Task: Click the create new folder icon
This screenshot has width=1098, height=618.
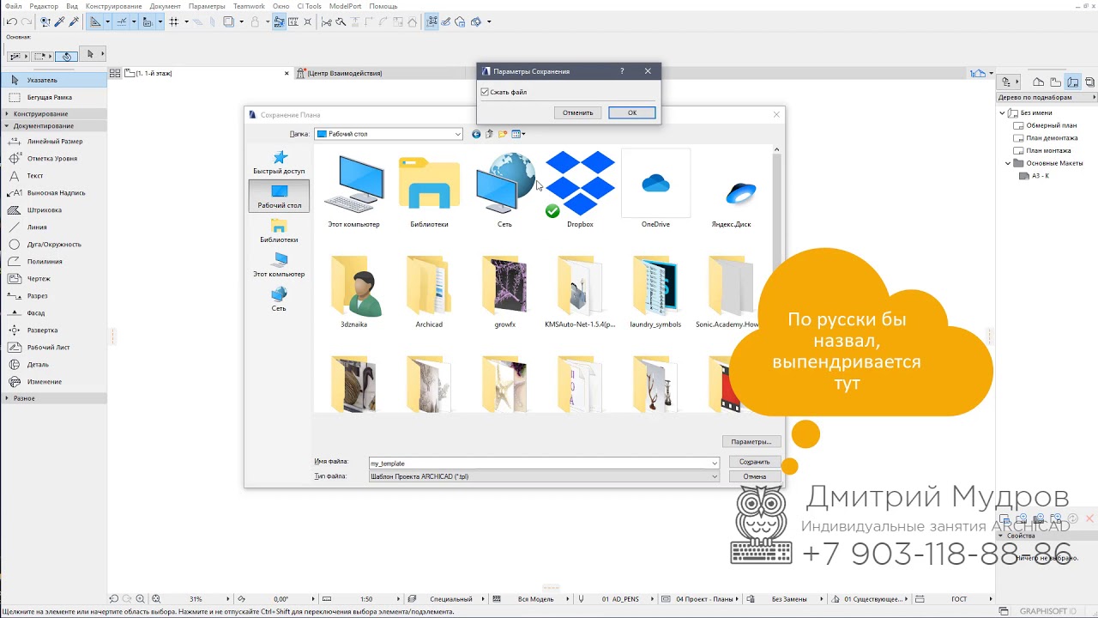Action: 503,134
